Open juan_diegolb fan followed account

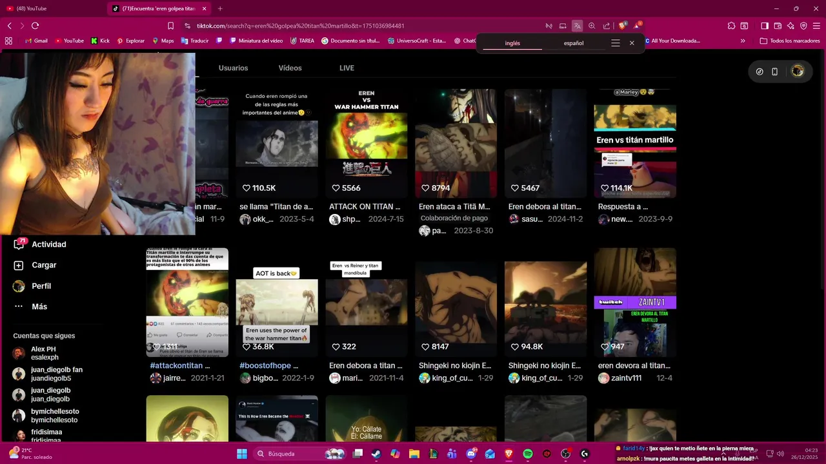pyautogui.click(x=48, y=374)
